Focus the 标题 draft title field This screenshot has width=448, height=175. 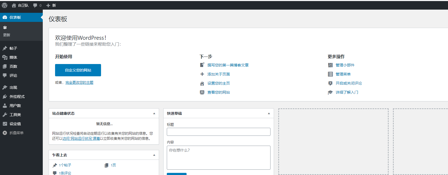219,132
